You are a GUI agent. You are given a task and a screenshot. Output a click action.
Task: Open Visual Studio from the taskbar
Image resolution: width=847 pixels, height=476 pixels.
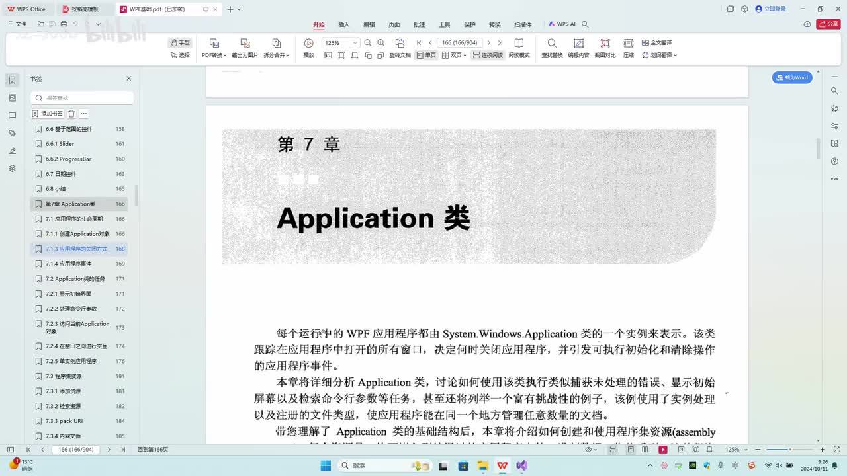pyautogui.click(x=521, y=465)
